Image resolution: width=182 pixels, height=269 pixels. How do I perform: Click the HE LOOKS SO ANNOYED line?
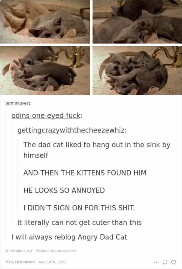pyautogui.click(x=64, y=190)
